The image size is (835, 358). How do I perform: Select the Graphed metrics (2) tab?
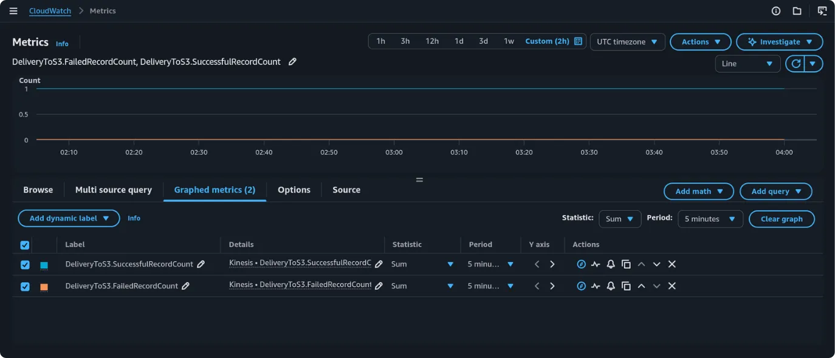[215, 190]
